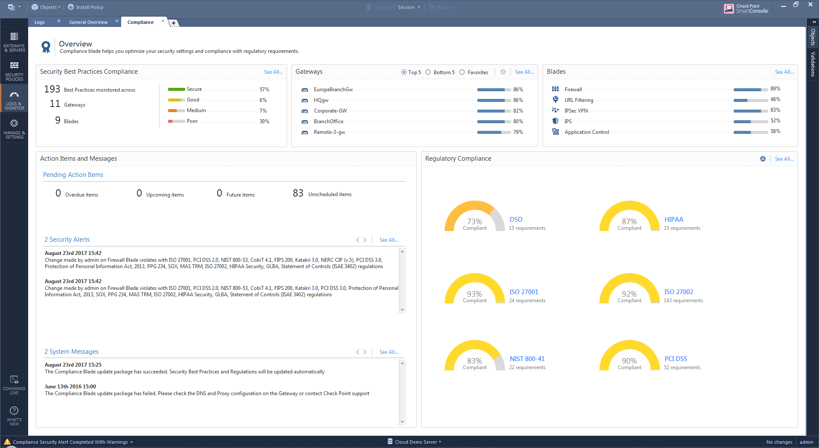See all Blades link
The width and height of the screenshot is (819, 448).
784,72
